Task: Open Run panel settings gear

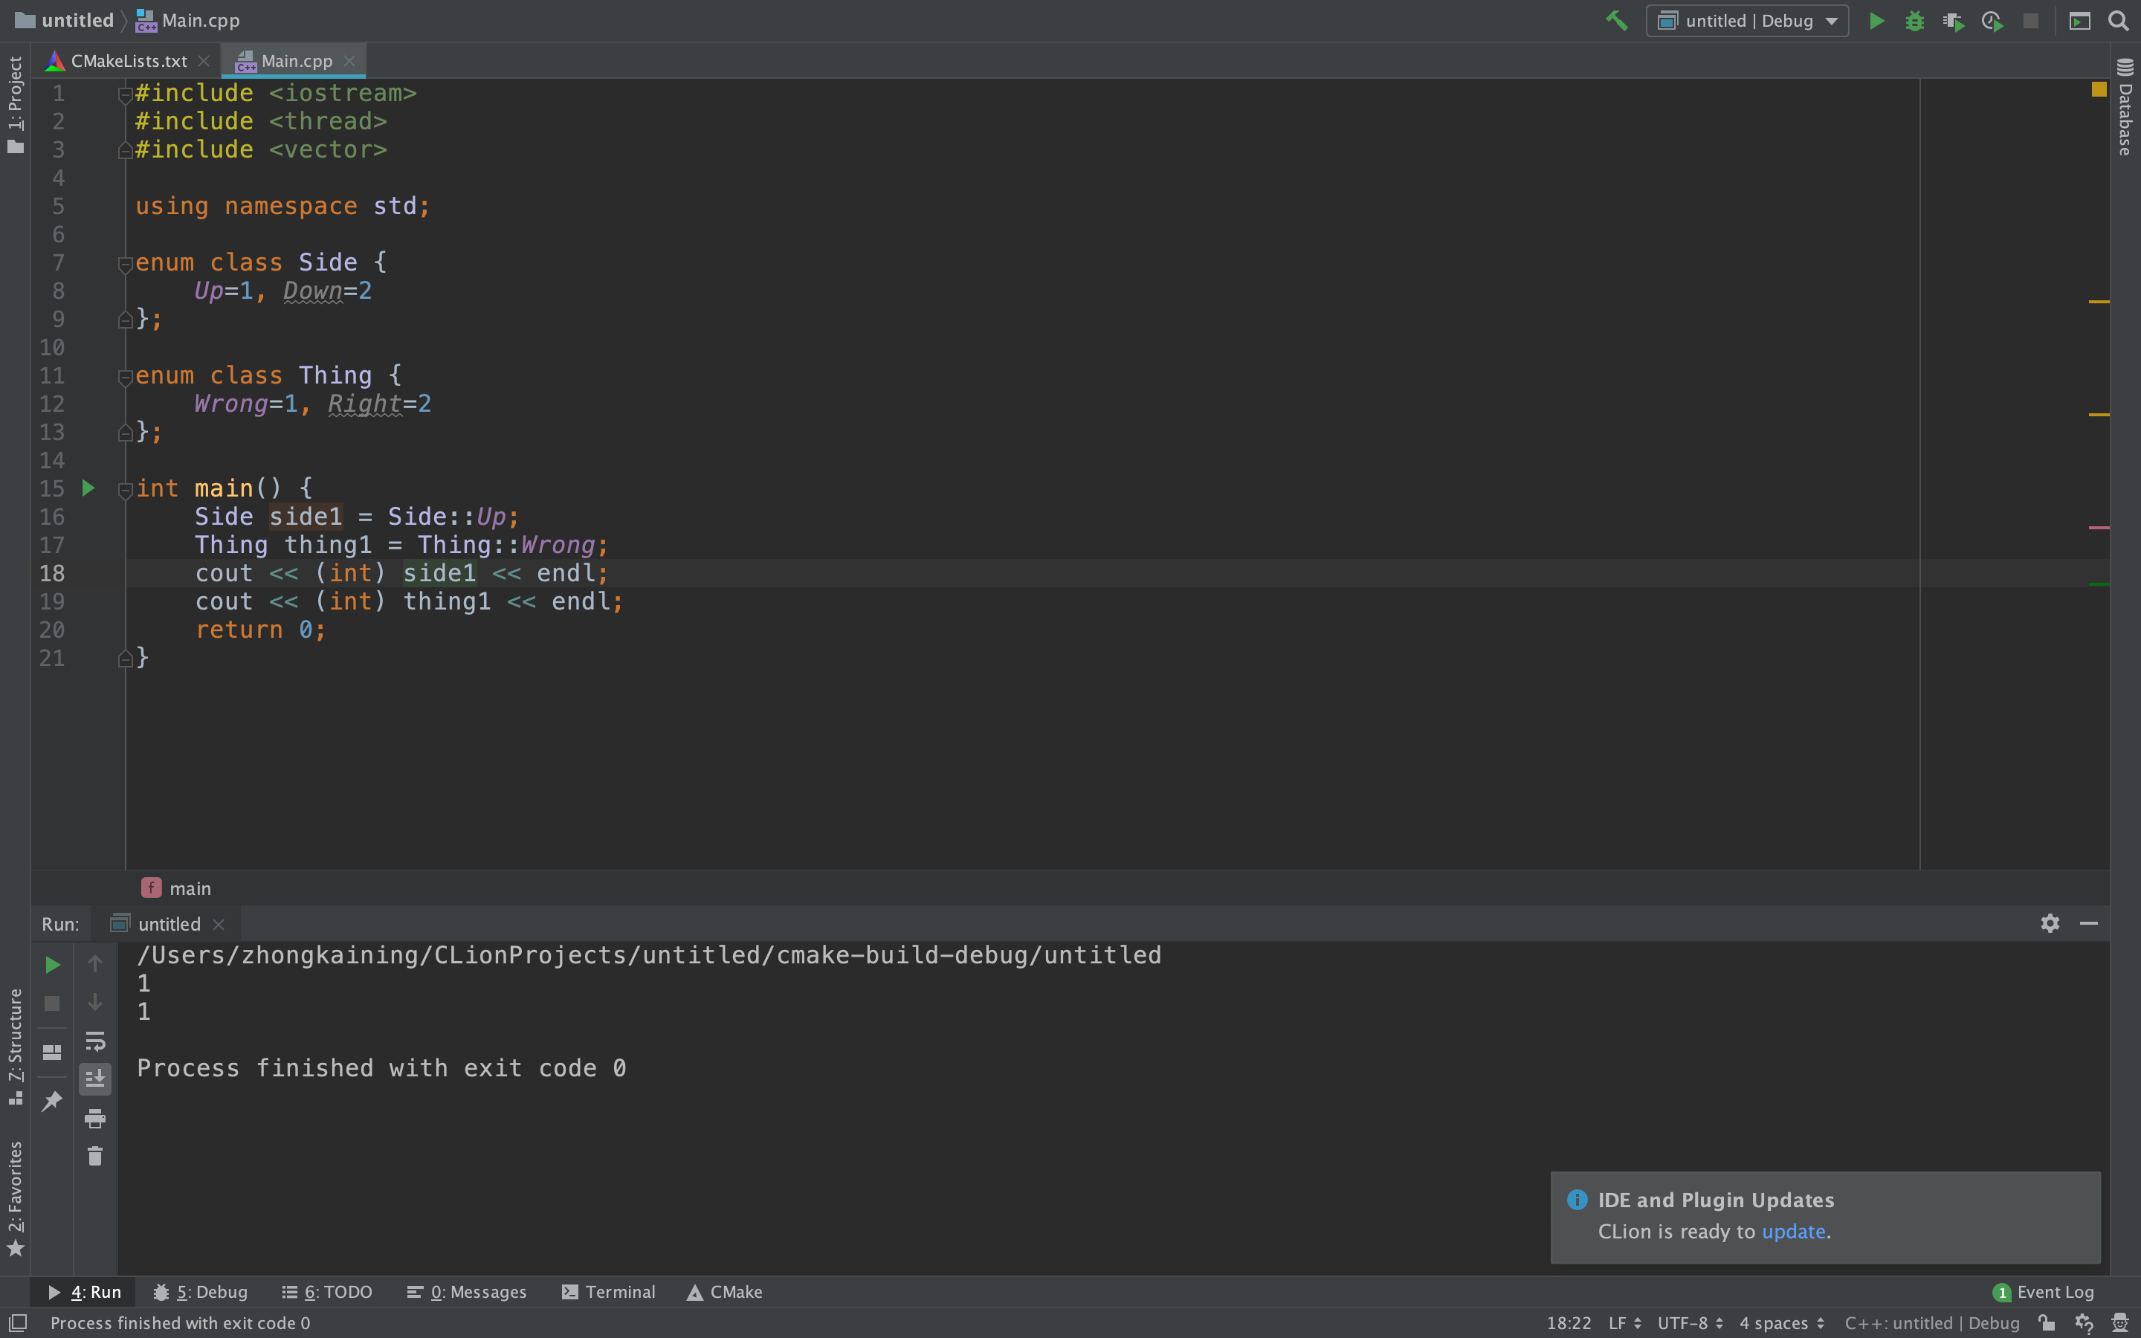Action: coord(2050,923)
